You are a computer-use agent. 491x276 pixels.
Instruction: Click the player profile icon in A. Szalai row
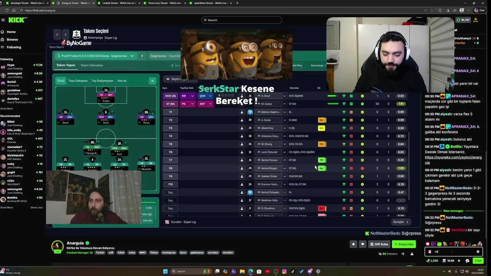click(x=242, y=120)
